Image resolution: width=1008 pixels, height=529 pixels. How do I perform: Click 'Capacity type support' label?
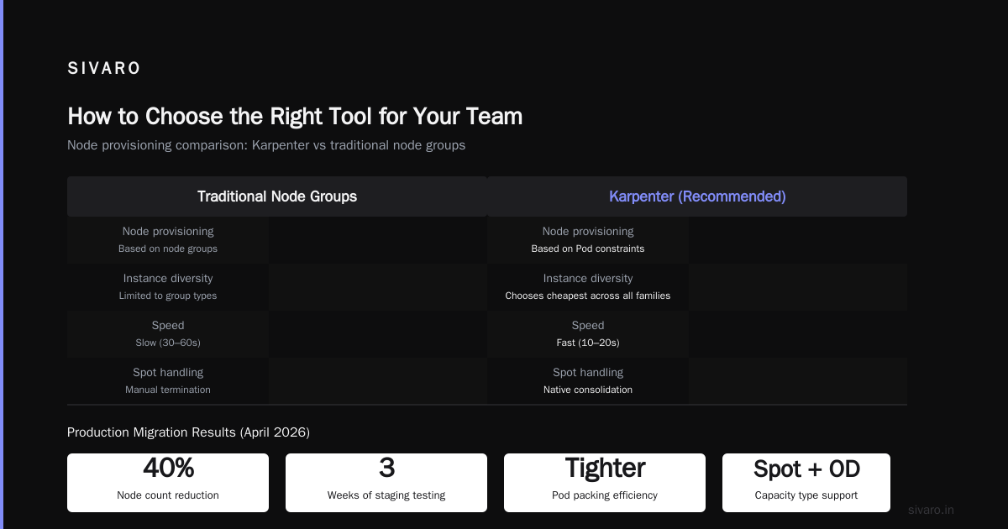[x=806, y=495]
